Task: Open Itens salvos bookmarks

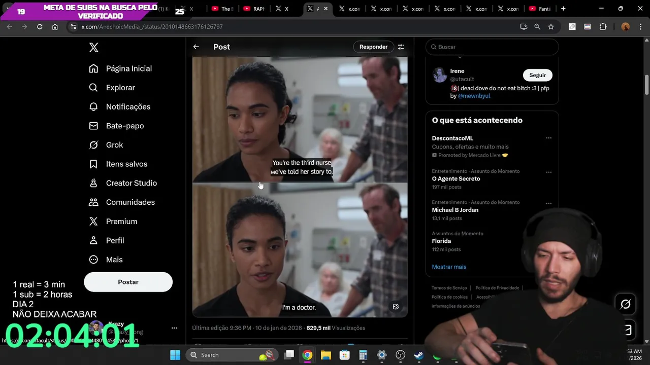Action: pos(118,164)
